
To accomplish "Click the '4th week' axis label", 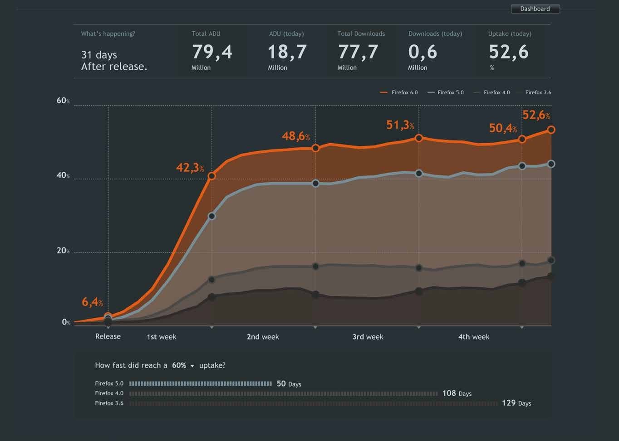I will (474, 337).
